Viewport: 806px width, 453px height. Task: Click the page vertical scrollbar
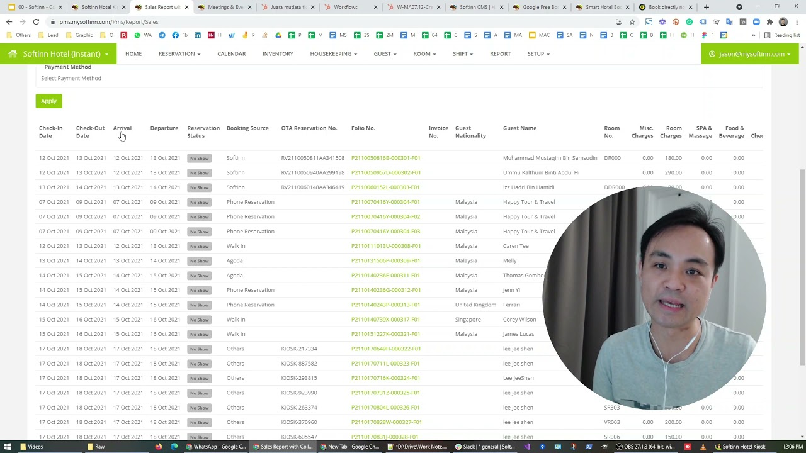click(802, 267)
